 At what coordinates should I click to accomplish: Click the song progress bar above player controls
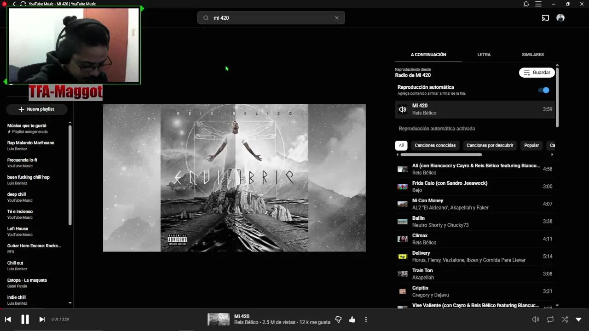pos(294,308)
